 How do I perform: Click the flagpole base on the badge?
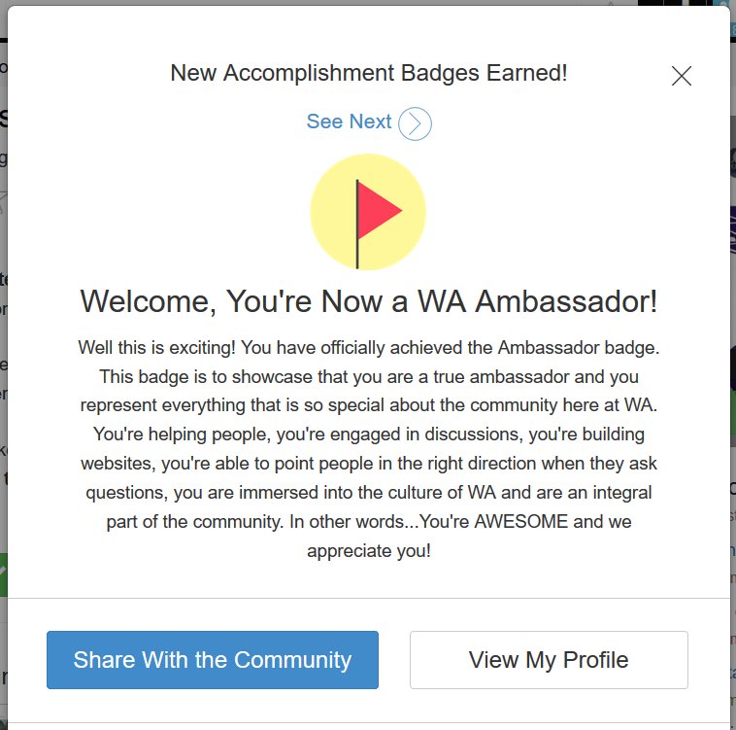[x=357, y=263]
